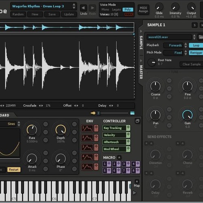Toggle the Loop playback button
The height and width of the screenshot is (203, 203).
click(196, 45)
